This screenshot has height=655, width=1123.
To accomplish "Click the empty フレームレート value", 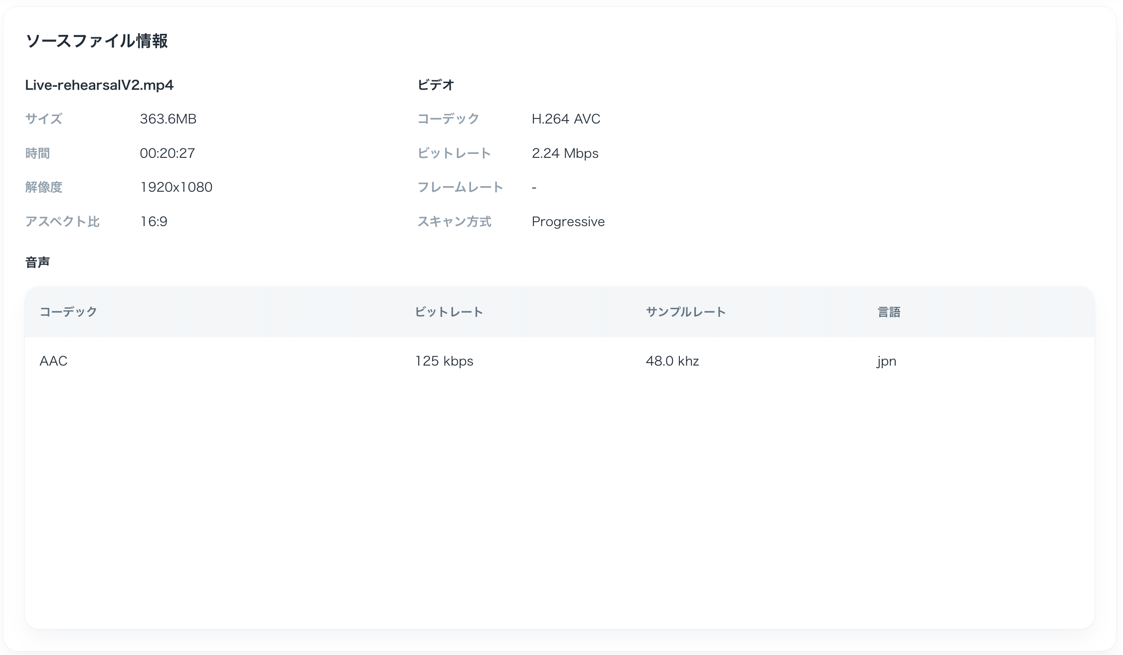I will tap(533, 187).
